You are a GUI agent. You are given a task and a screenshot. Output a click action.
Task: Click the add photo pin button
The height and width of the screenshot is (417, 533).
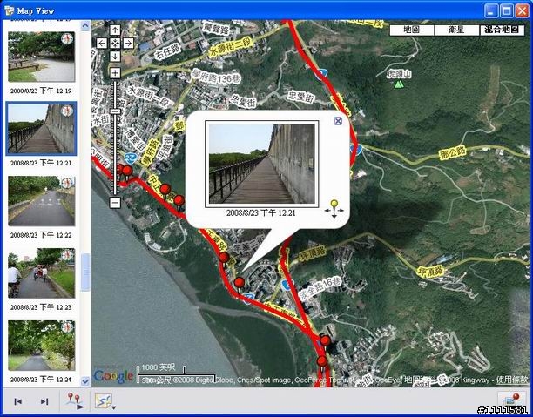(x=512, y=400)
